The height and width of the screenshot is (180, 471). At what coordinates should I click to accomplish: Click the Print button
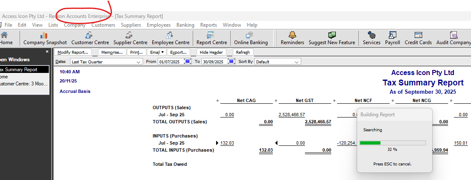[x=137, y=52]
